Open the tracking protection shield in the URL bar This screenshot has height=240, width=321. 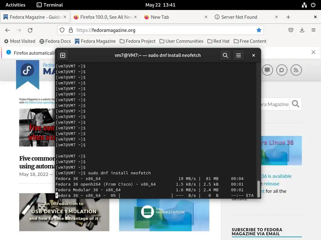pos(62,30)
